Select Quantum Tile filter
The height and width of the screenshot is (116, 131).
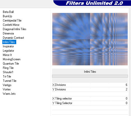(x=11, y=64)
